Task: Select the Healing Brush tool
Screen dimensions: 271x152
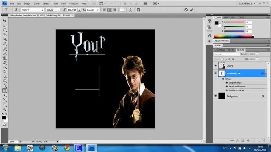Action: pos(5,49)
